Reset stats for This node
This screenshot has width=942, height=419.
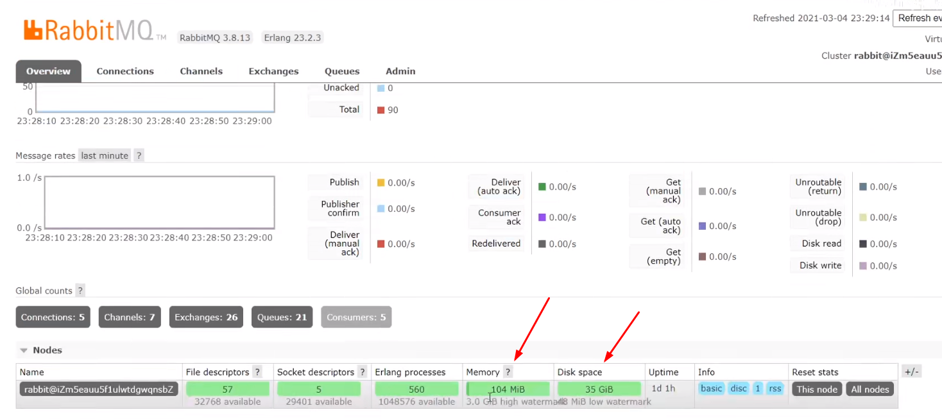(817, 389)
